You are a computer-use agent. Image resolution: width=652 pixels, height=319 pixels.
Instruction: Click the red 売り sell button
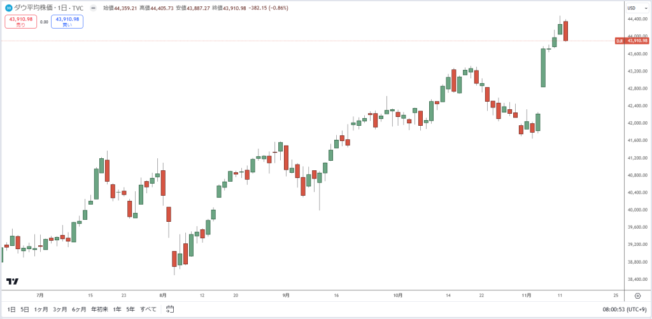pos(21,22)
